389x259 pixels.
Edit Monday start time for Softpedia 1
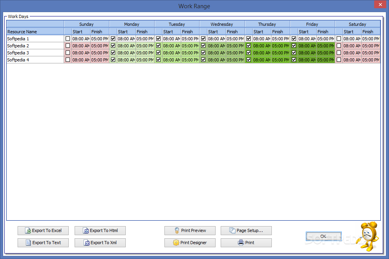click(126, 39)
